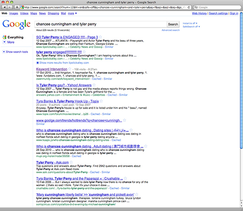Screen dimensions: 243x211
Task: Switch to the Images tab
Action: coord(13,13)
